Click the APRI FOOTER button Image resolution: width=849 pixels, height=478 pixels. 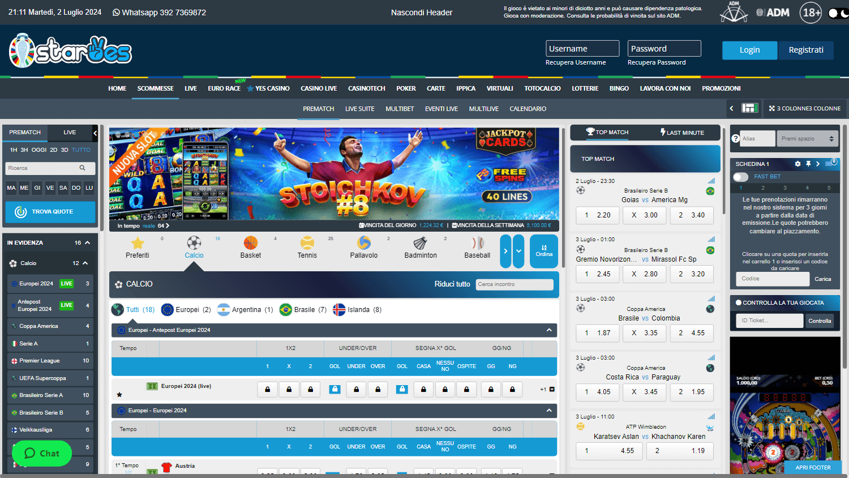[x=813, y=468]
